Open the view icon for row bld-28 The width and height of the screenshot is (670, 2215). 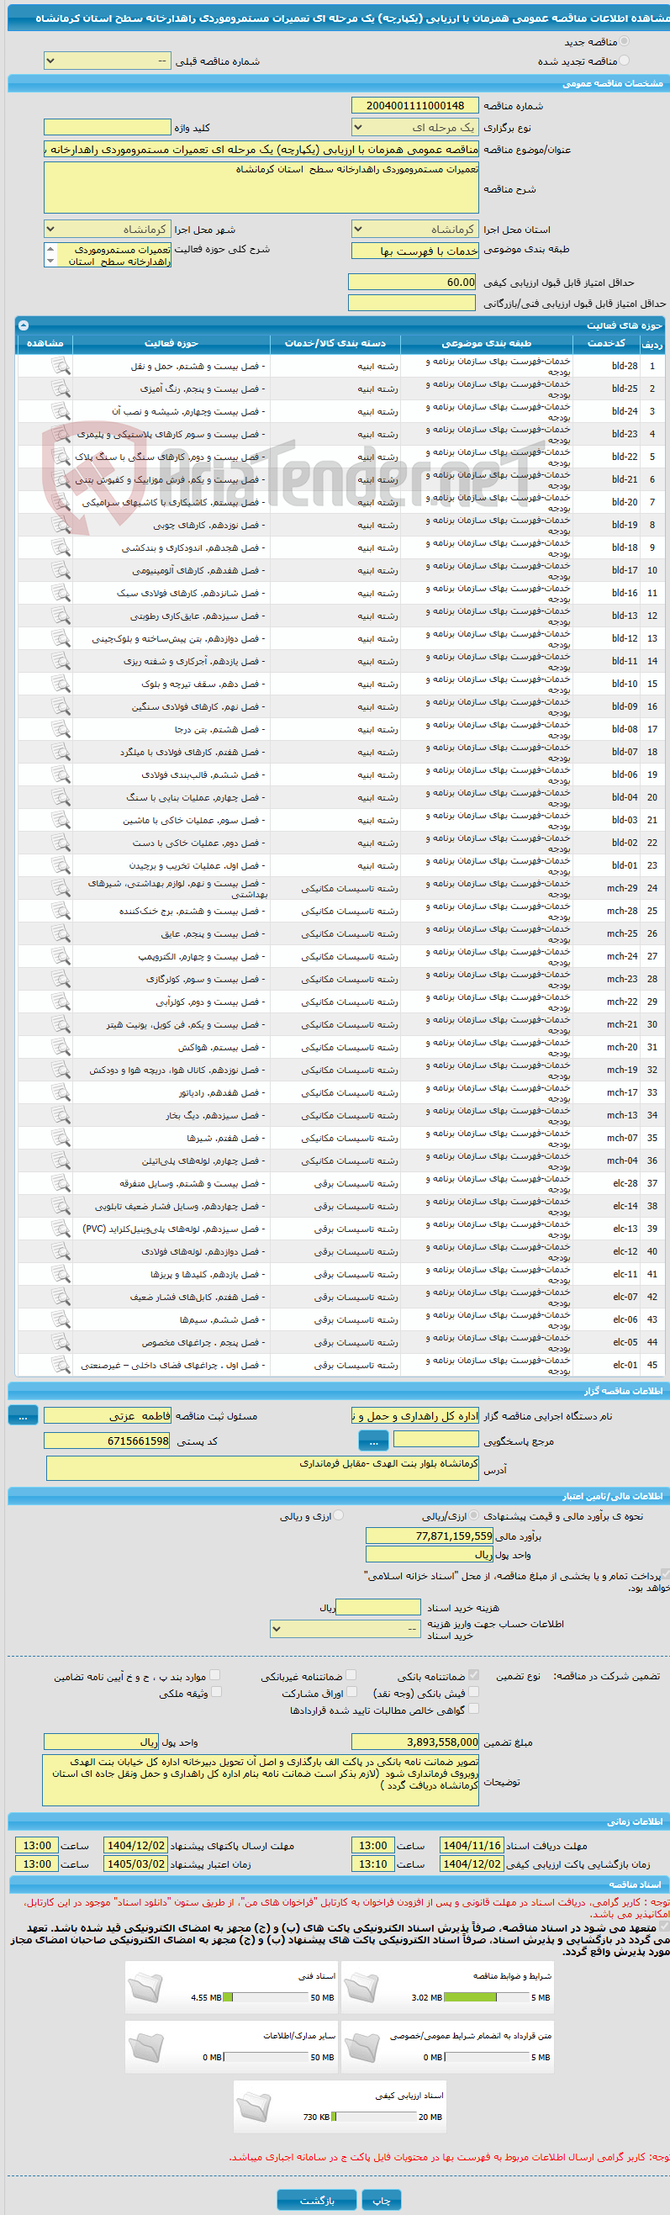(x=61, y=366)
